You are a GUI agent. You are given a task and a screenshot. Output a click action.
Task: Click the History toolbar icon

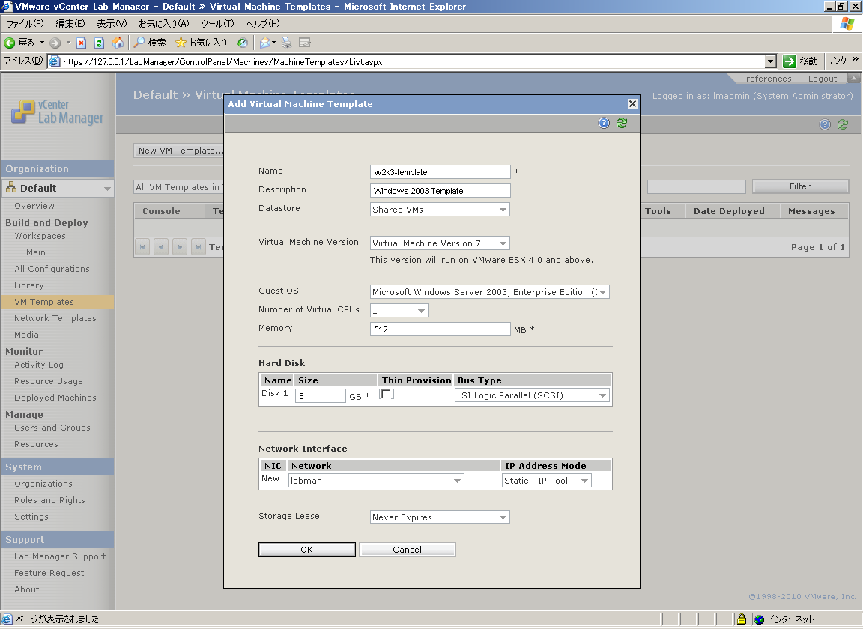242,43
